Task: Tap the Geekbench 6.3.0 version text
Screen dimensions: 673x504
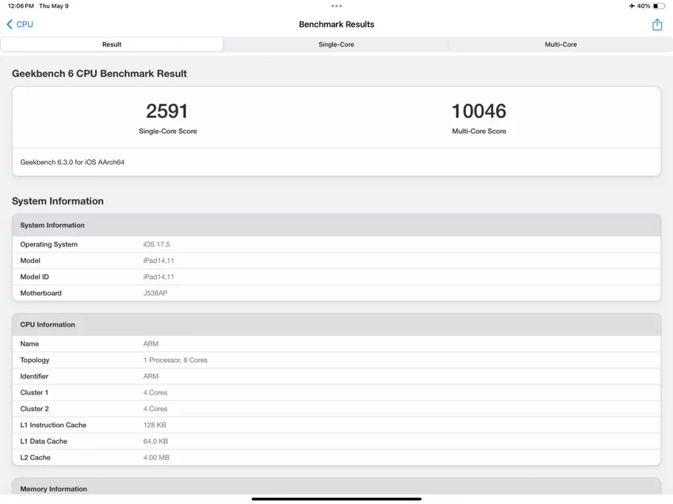Action: pos(72,162)
